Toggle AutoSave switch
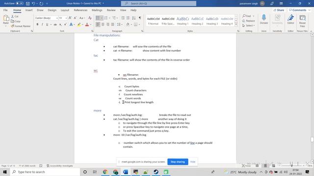This screenshot has width=314, height=176. (20, 3)
